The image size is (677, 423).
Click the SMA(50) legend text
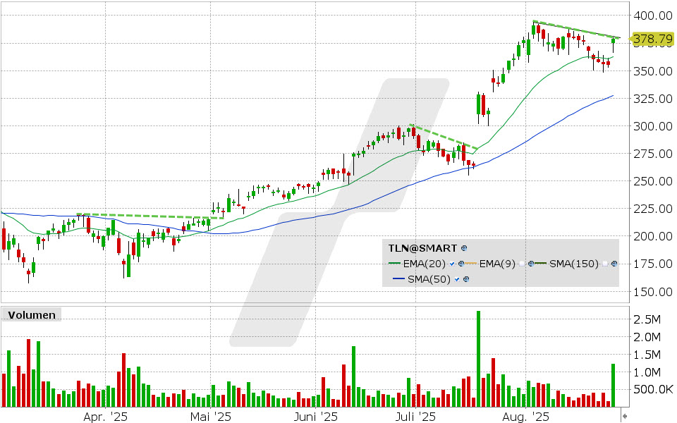(x=429, y=279)
